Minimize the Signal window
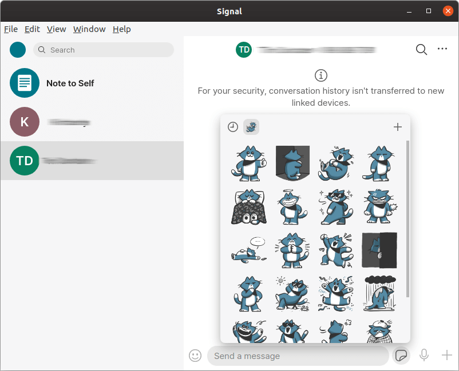Screen dimensions: 459x371 coord(409,11)
